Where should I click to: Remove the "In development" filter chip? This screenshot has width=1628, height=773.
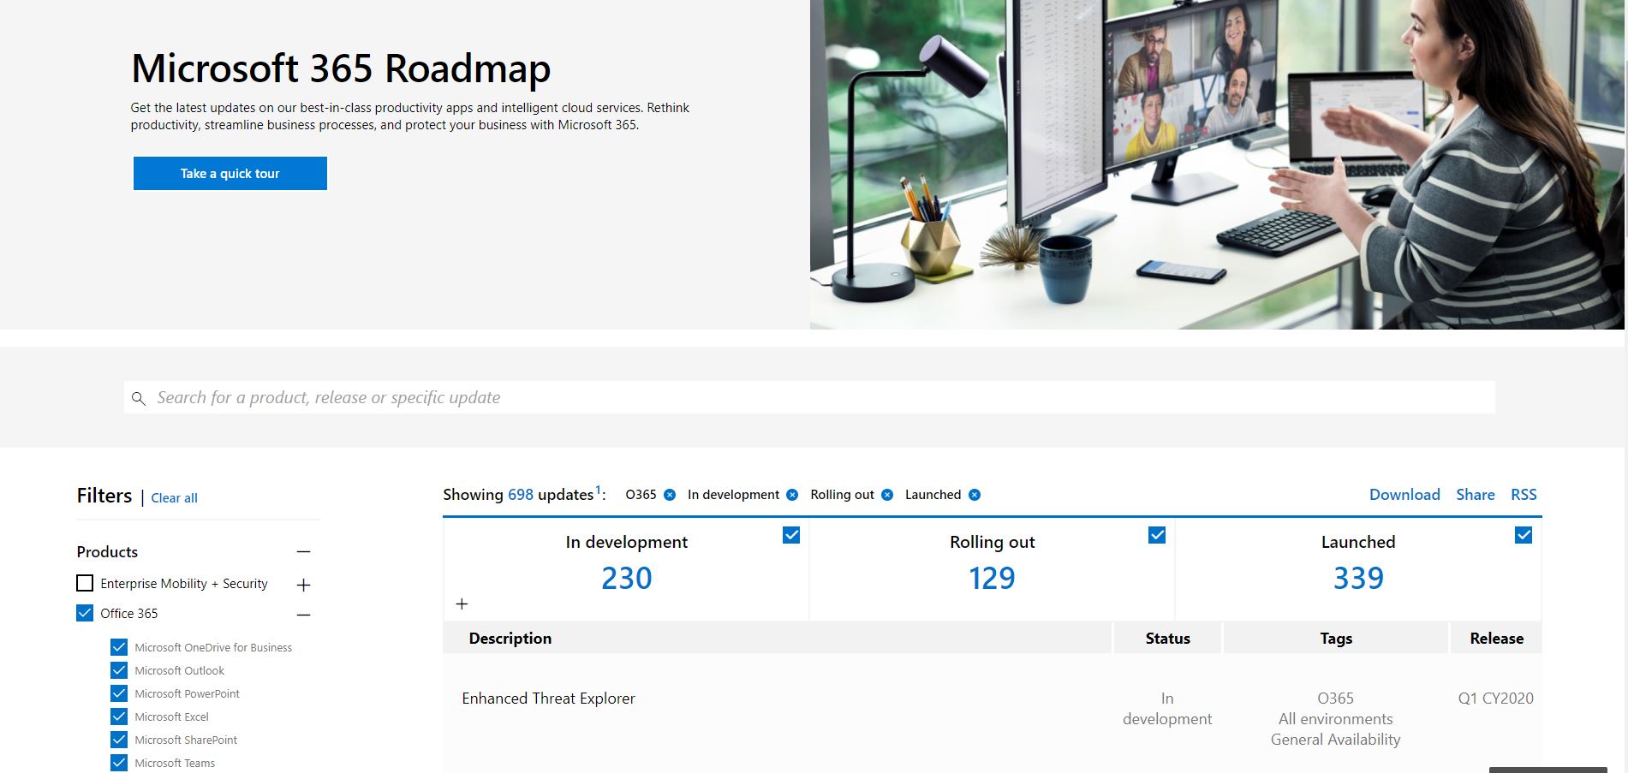(792, 494)
